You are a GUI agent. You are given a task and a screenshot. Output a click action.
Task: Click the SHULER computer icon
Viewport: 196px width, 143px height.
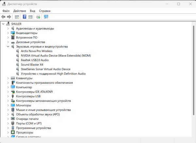pyautogui.click(x=8, y=24)
